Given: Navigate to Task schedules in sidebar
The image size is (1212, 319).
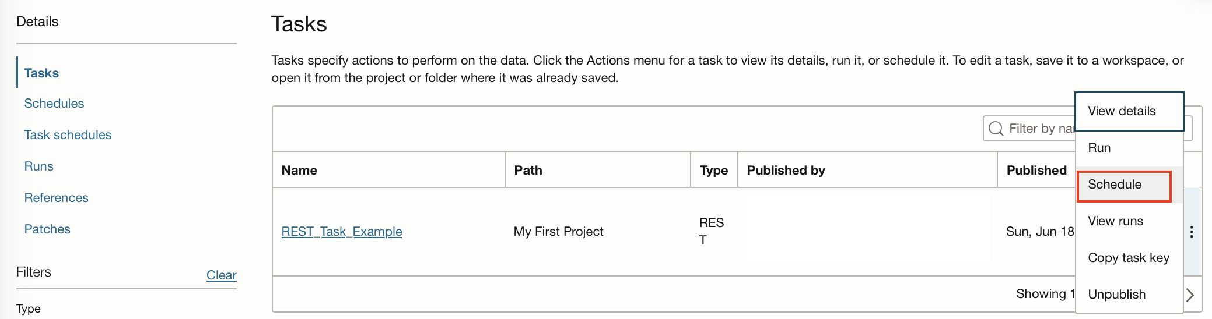Looking at the screenshot, I should click(x=68, y=135).
